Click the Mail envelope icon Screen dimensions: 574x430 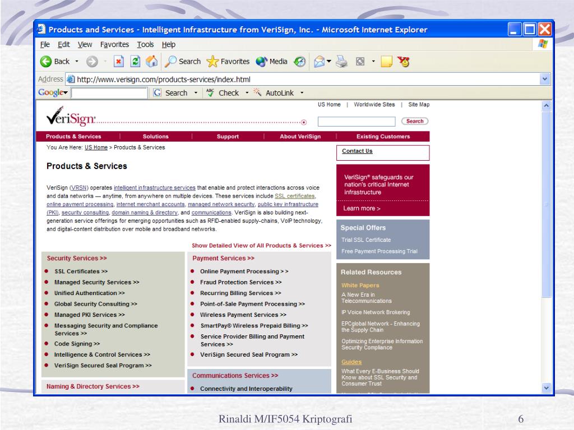[319, 62]
